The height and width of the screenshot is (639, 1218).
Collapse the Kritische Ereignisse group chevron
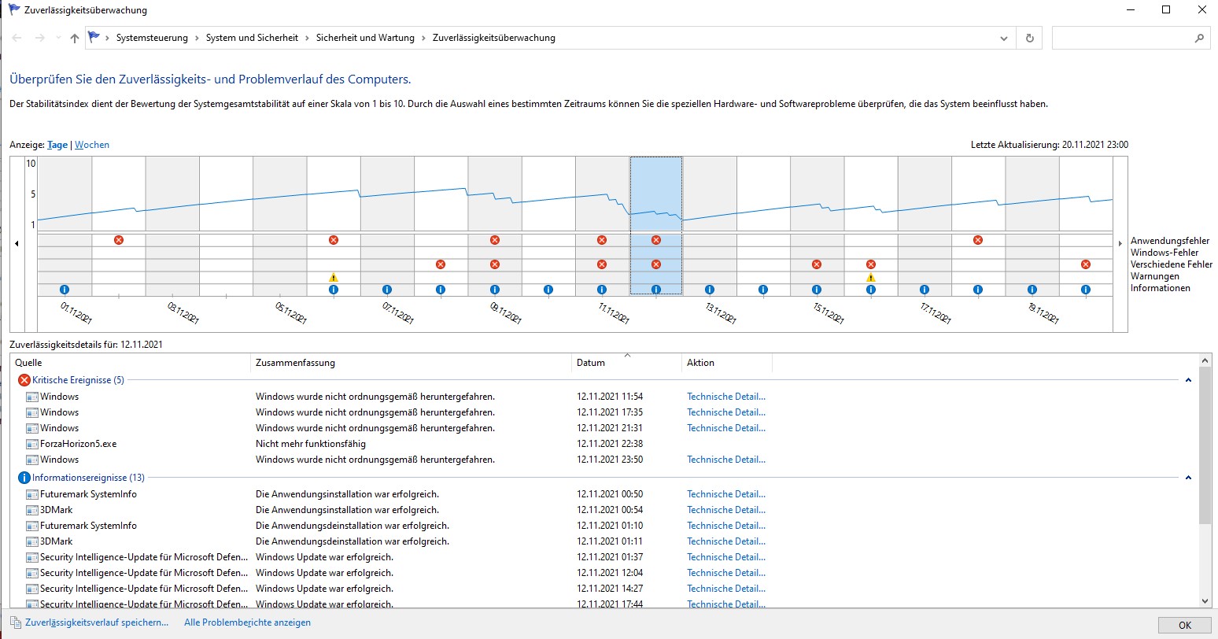click(1188, 380)
